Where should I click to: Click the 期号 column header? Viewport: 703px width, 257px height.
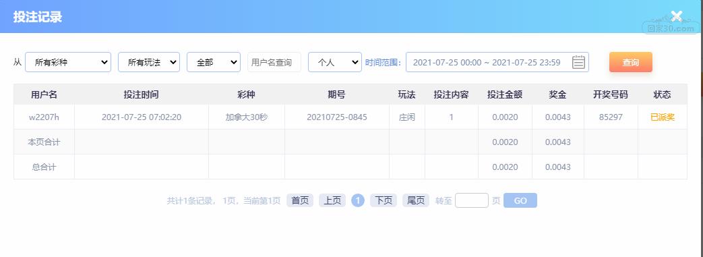tap(337, 94)
